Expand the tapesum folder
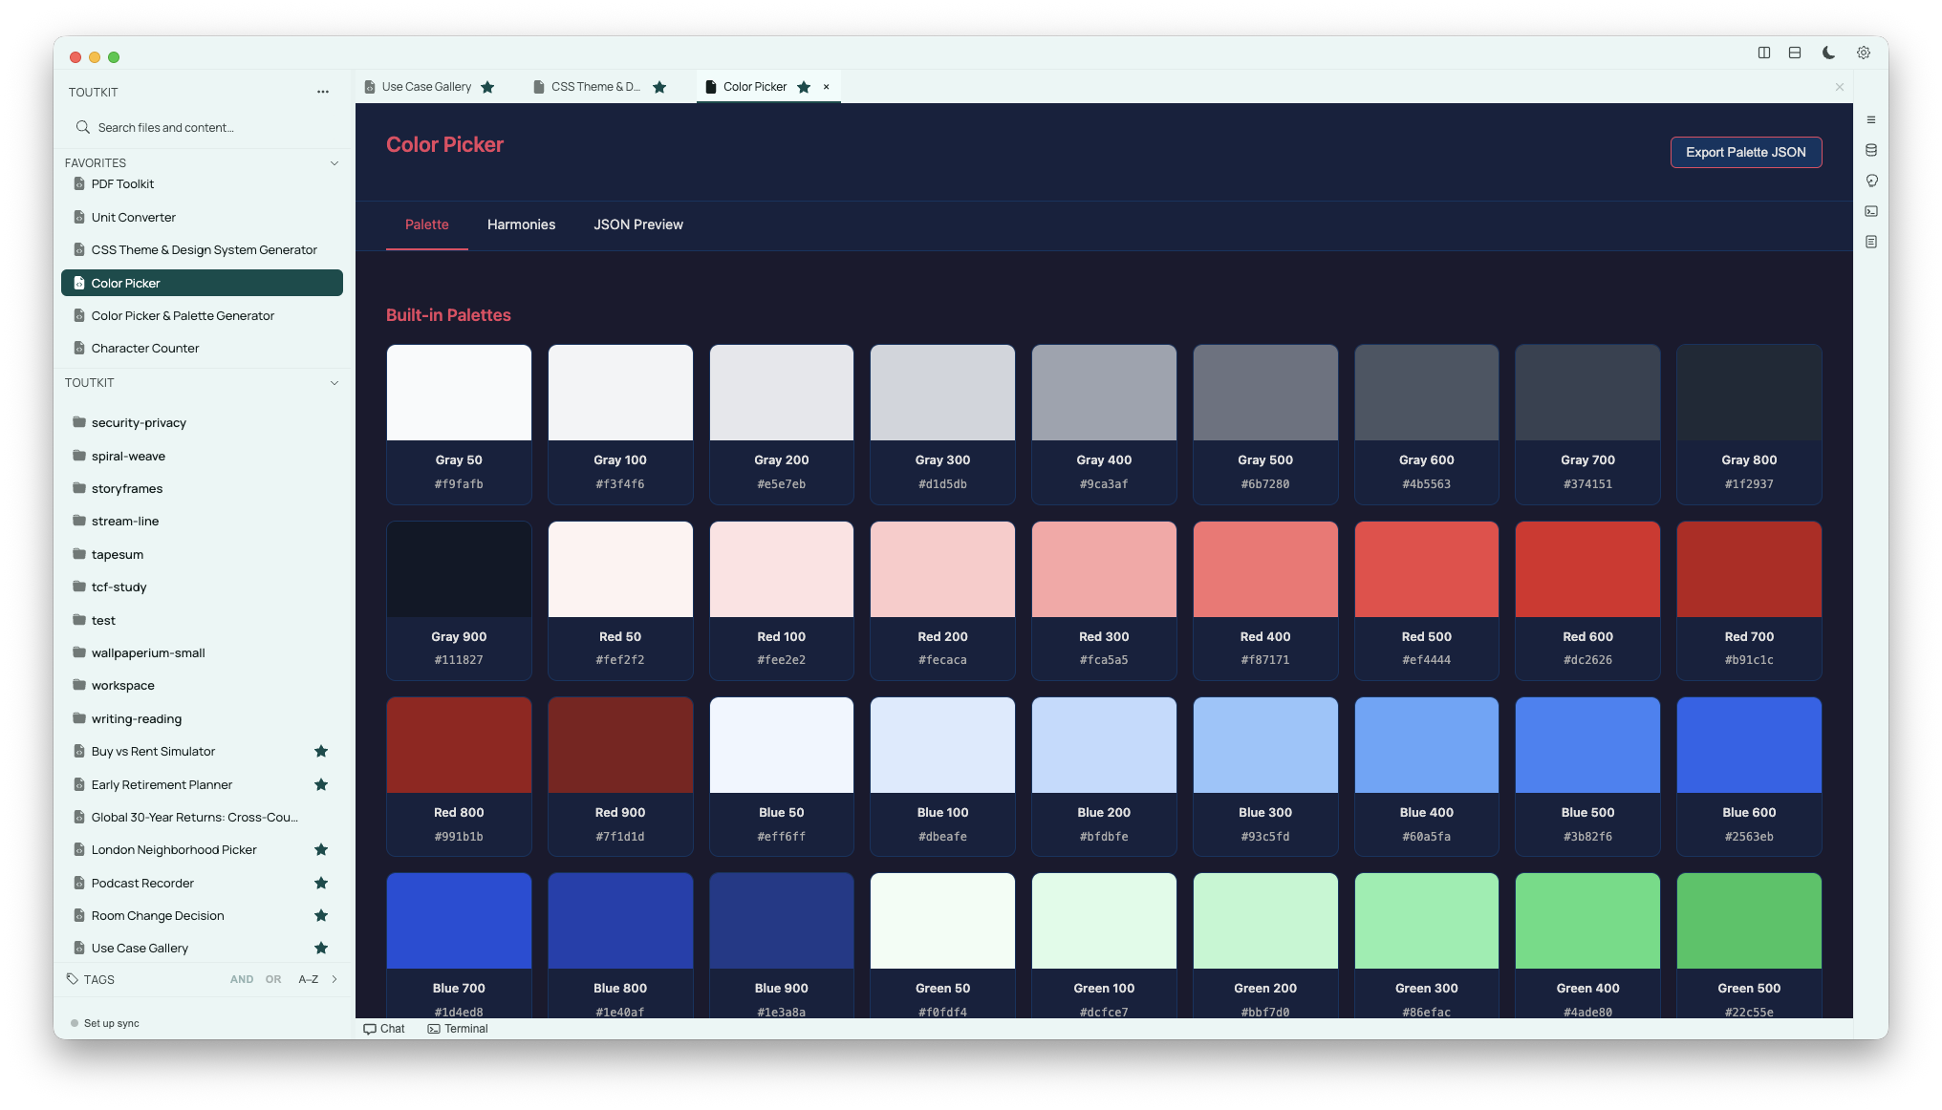 pos(202,554)
